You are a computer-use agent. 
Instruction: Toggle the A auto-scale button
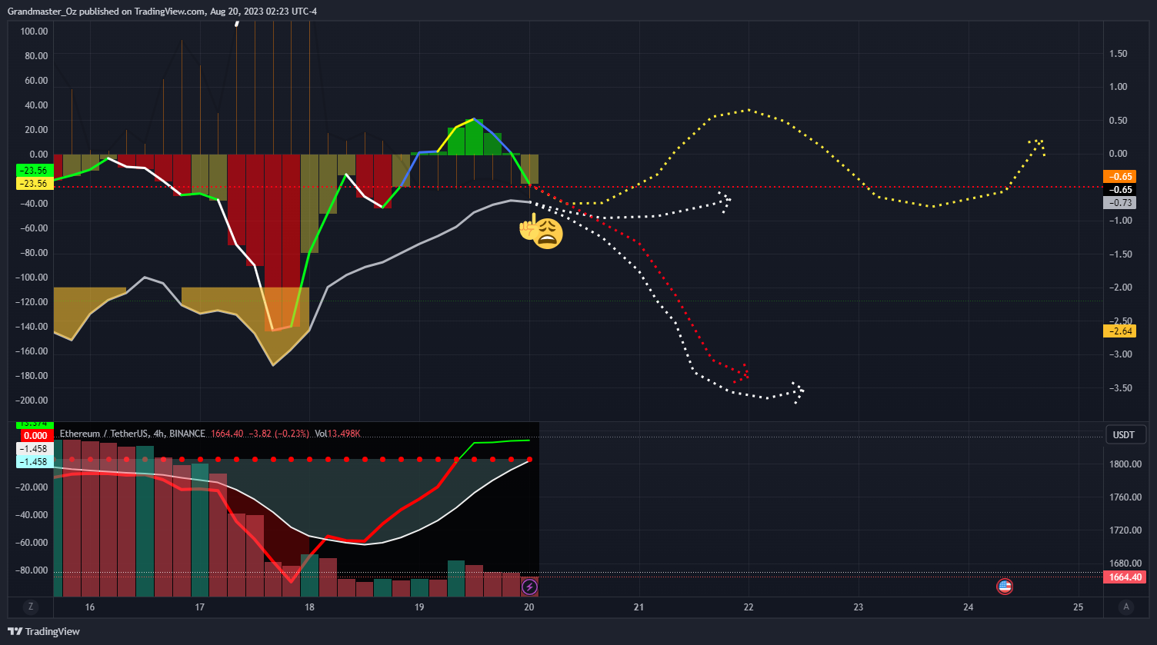tap(1126, 607)
